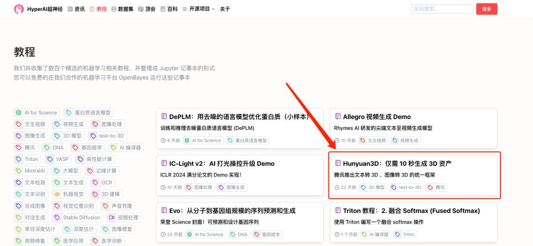The height and width of the screenshot is (246, 533).
Task: Select the sidebar 图像修复 tag
Action: pos(117,229)
